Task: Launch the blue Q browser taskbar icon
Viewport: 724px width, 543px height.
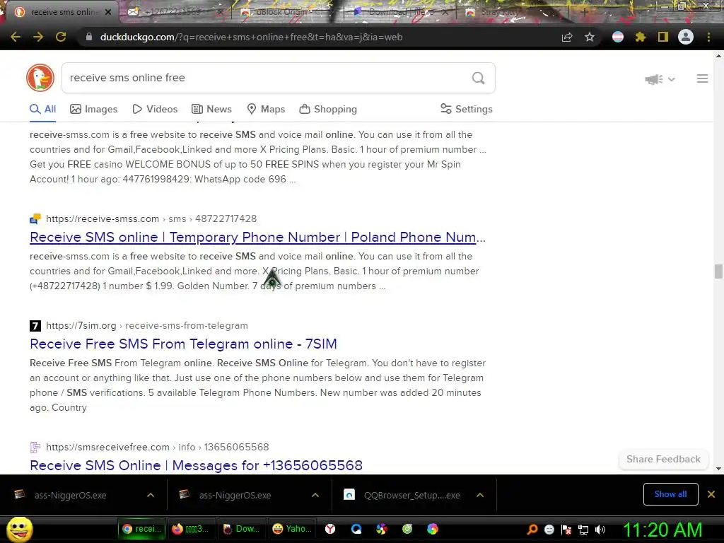Action: click(x=356, y=529)
